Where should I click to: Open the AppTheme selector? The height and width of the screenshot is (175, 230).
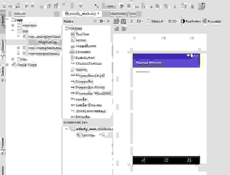pos(191,21)
